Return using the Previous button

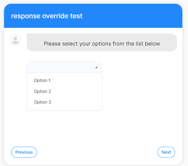(24, 152)
